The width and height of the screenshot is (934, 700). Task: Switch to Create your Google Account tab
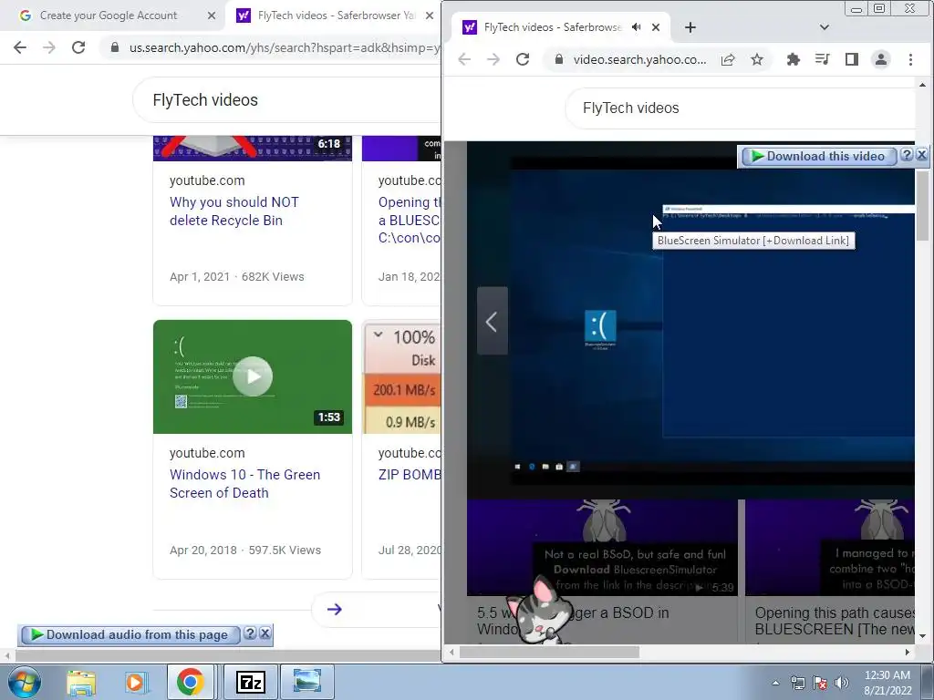click(109, 15)
